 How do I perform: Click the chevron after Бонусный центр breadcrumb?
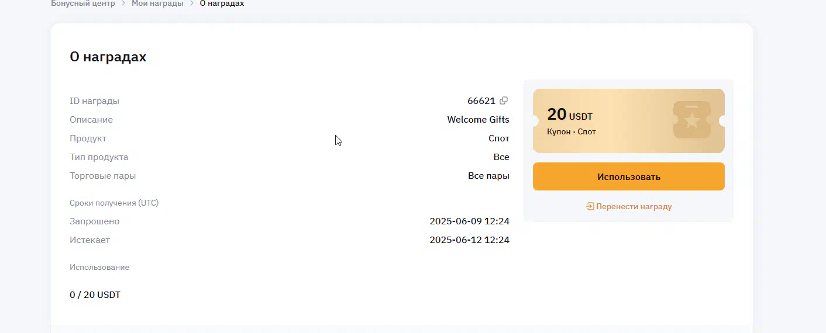point(123,4)
